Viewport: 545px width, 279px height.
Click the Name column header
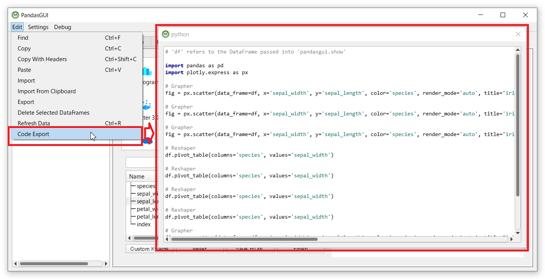click(137, 177)
